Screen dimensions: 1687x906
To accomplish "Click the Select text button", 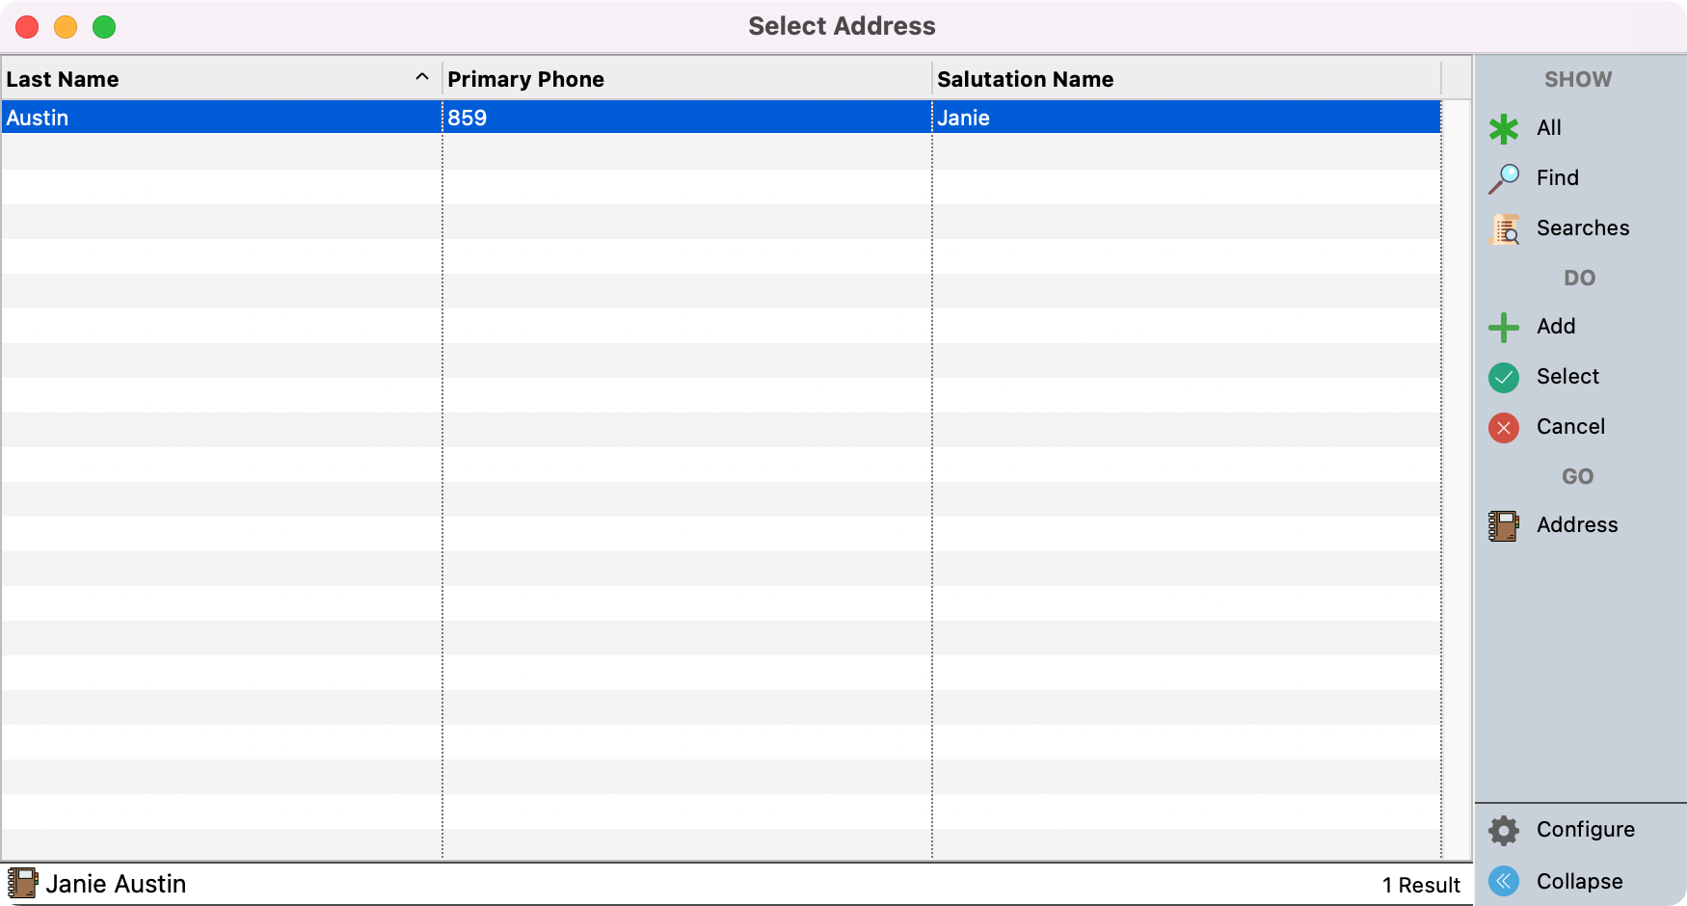I will click(x=1567, y=377).
